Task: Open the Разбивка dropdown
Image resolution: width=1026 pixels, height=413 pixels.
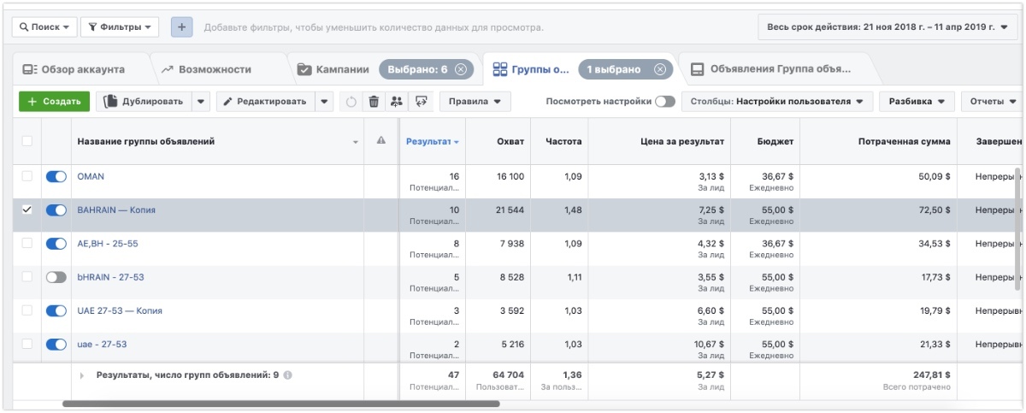Action: coord(917,102)
